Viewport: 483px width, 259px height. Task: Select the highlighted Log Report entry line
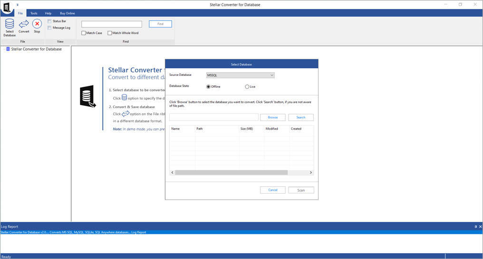coord(241,232)
